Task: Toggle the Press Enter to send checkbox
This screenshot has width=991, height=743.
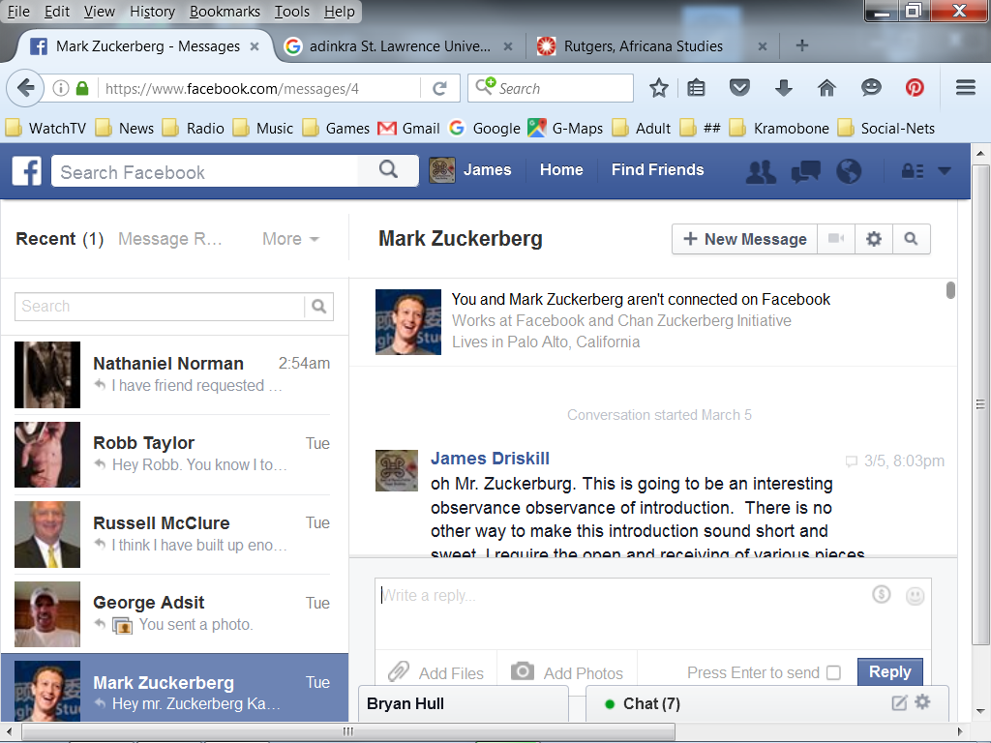Action: 833,673
